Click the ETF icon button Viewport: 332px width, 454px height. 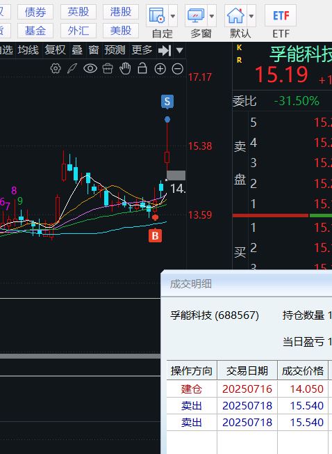click(281, 15)
